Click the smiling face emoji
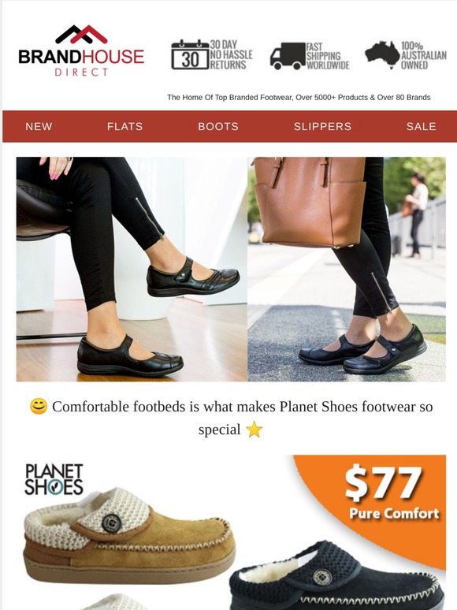Image resolution: width=457 pixels, height=610 pixels. (x=39, y=407)
